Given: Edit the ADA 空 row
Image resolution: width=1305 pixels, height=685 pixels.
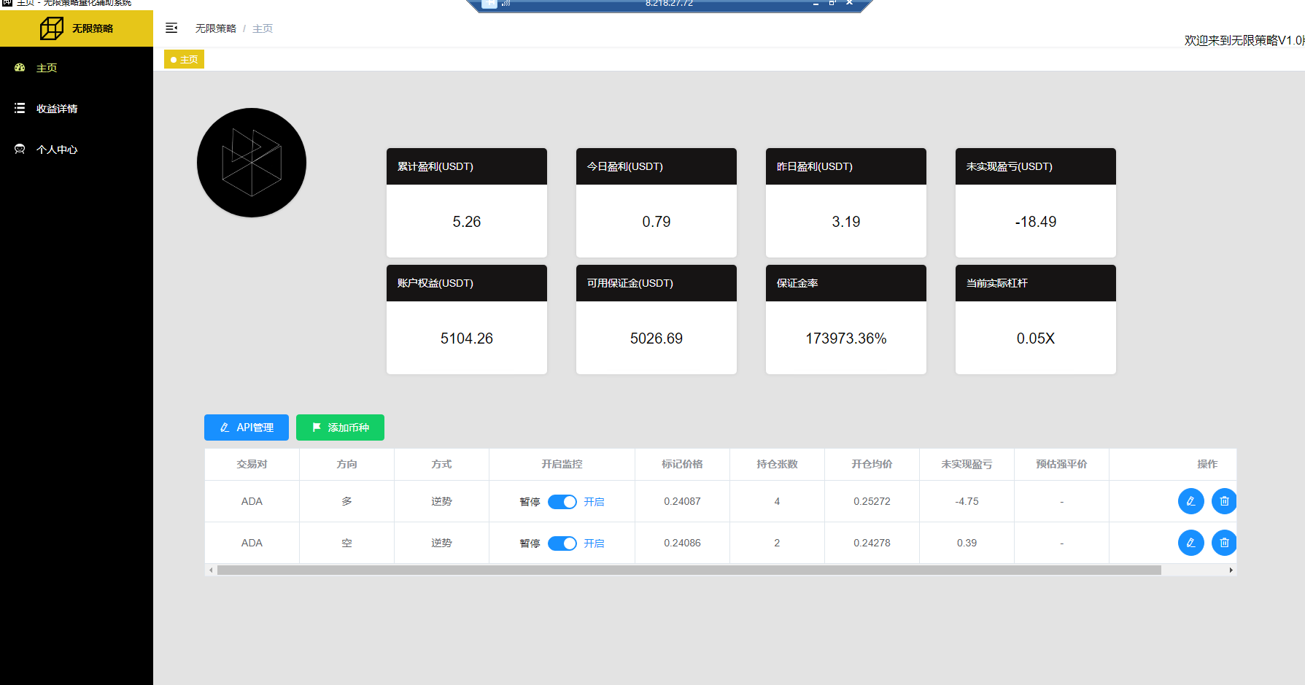Looking at the screenshot, I should click(x=1191, y=543).
